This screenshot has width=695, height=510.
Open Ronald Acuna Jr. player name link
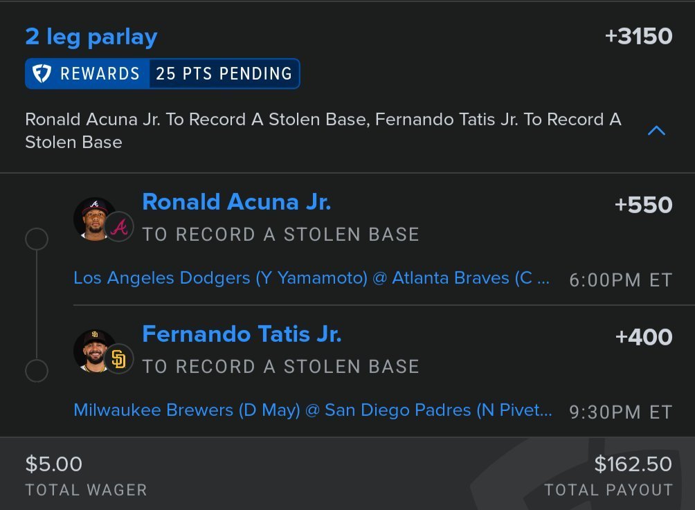[236, 202]
